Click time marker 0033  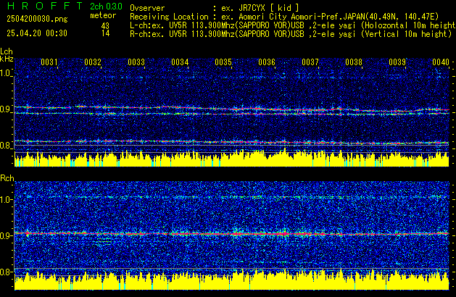(x=136, y=62)
